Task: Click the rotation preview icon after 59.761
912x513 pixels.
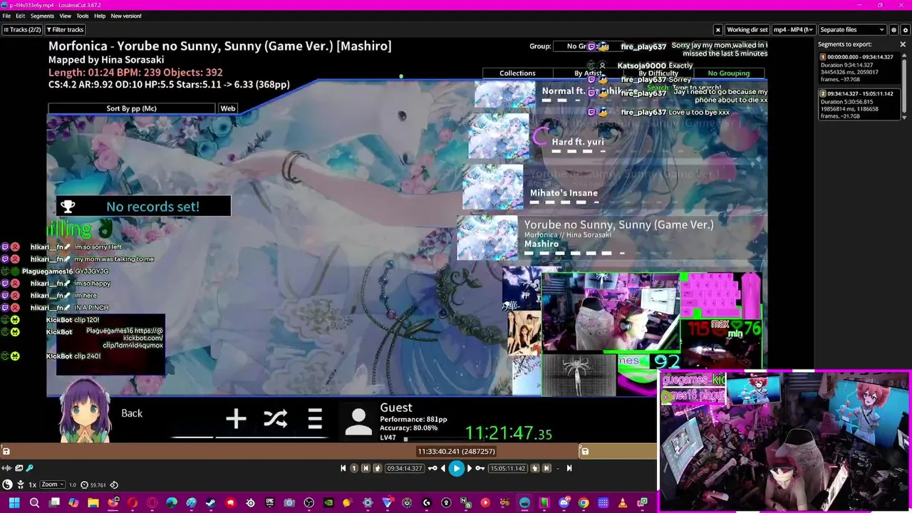Action: 114,484
